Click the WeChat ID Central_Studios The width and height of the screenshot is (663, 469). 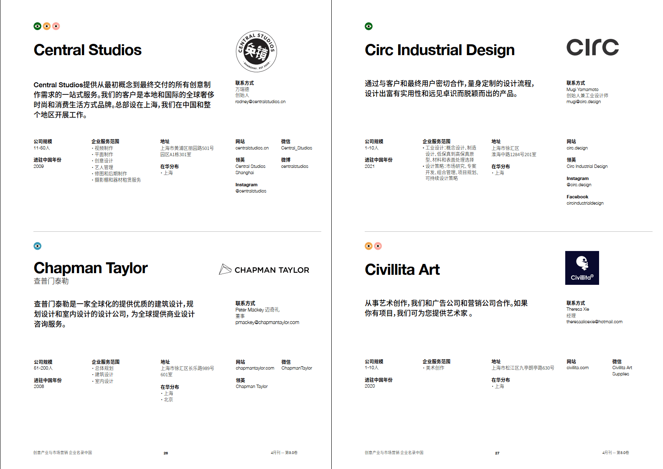pyautogui.click(x=297, y=148)
